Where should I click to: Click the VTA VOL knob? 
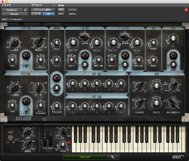pyautogui.click(x=173, y=39)
